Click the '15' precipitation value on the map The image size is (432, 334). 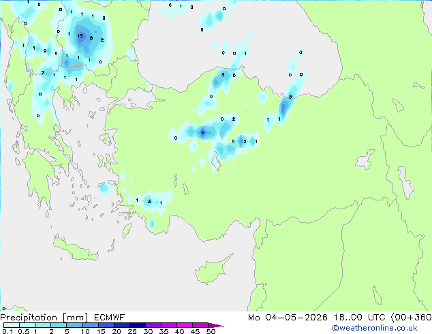coord(80,36)
